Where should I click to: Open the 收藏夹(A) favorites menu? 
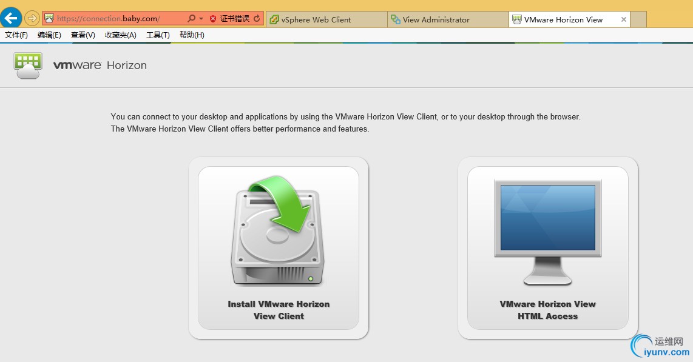[x=121, y=35]
